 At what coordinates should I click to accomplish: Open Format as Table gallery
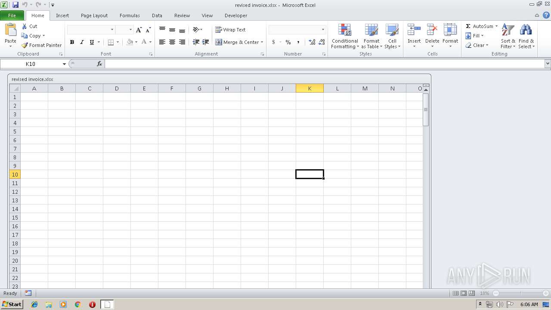pyautogui.click(x=371, y=37)
